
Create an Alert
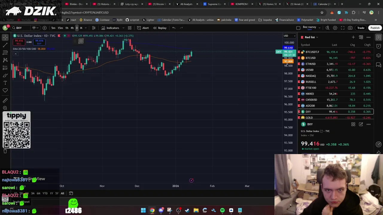click(143, 28)
